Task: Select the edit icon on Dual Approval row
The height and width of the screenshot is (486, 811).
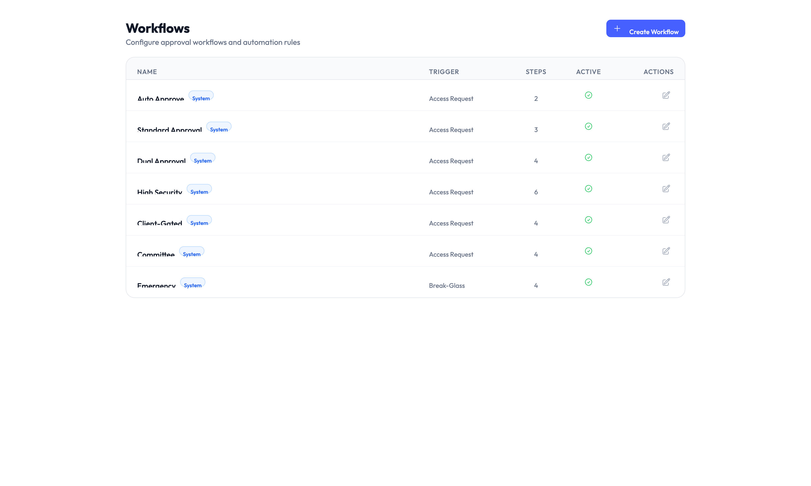Action: (x=666, y=157)
